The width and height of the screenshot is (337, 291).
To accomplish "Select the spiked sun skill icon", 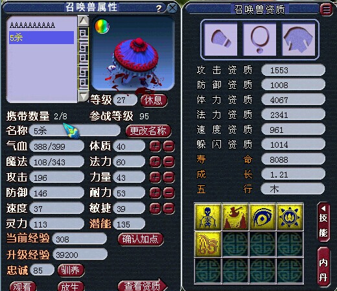I will [290, 217].
